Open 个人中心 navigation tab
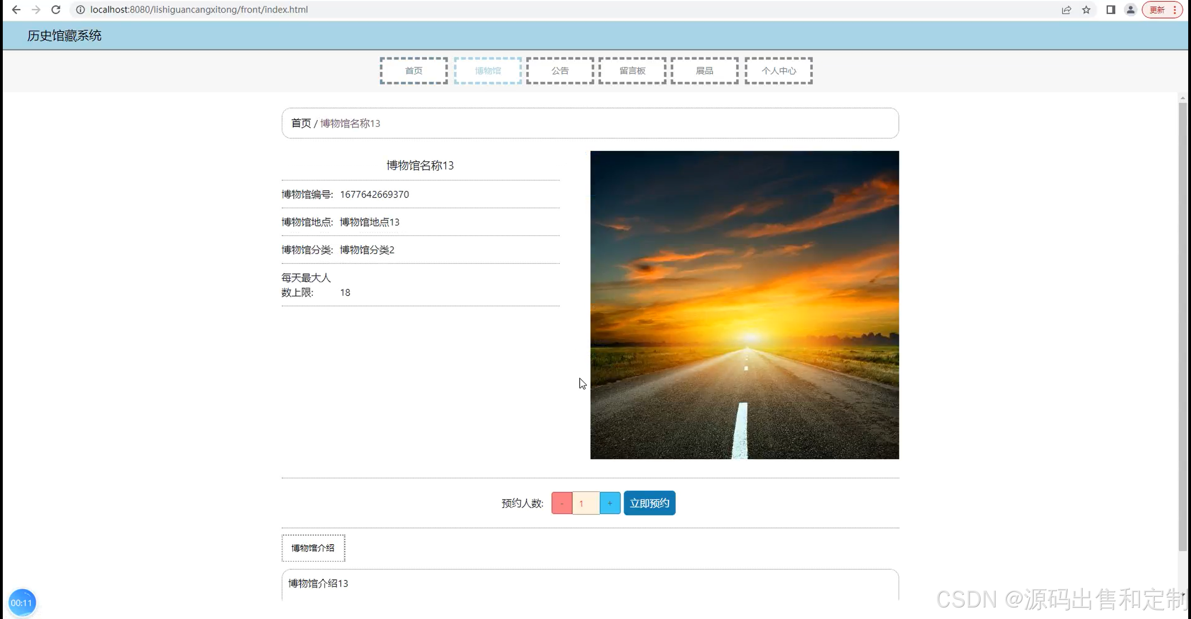The height and width of the screenshot is (619, 1191). click(778, 71)
